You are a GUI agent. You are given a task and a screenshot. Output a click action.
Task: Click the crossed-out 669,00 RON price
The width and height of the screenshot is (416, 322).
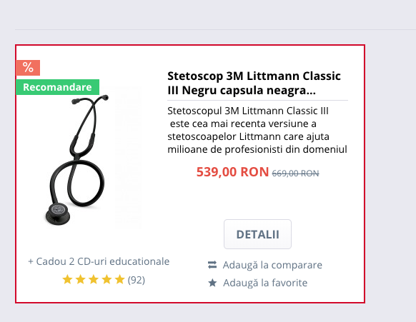pos(295,173)
